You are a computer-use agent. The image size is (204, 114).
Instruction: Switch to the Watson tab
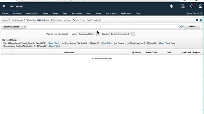98,13
